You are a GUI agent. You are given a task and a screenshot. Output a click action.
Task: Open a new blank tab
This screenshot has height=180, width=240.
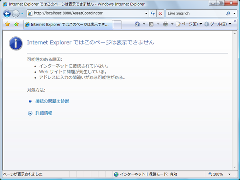coord(117,25)
